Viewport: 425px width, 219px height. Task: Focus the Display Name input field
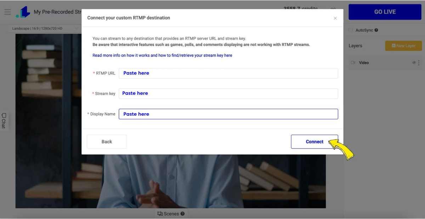pos(228,114)
